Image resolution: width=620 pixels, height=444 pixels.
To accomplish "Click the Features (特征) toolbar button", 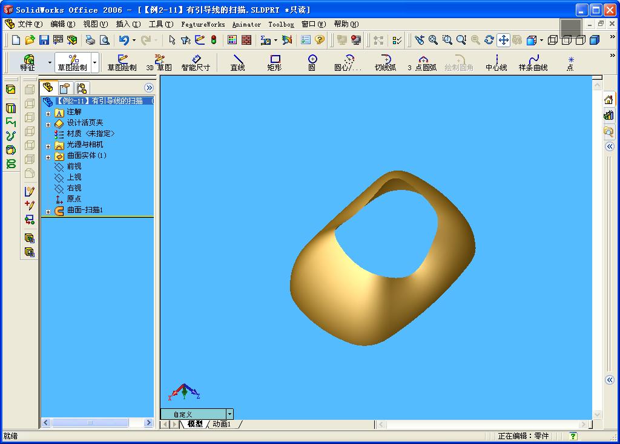I will 28,63.
